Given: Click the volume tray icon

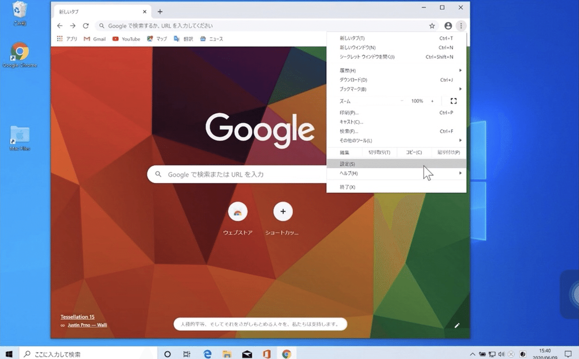Looking at the screenshot, I should pyautogui.click(x=501, y=354).
